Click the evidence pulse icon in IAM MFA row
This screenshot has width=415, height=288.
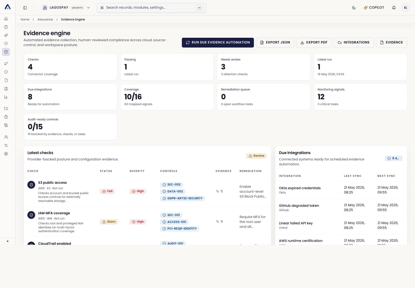pos(218,221)
